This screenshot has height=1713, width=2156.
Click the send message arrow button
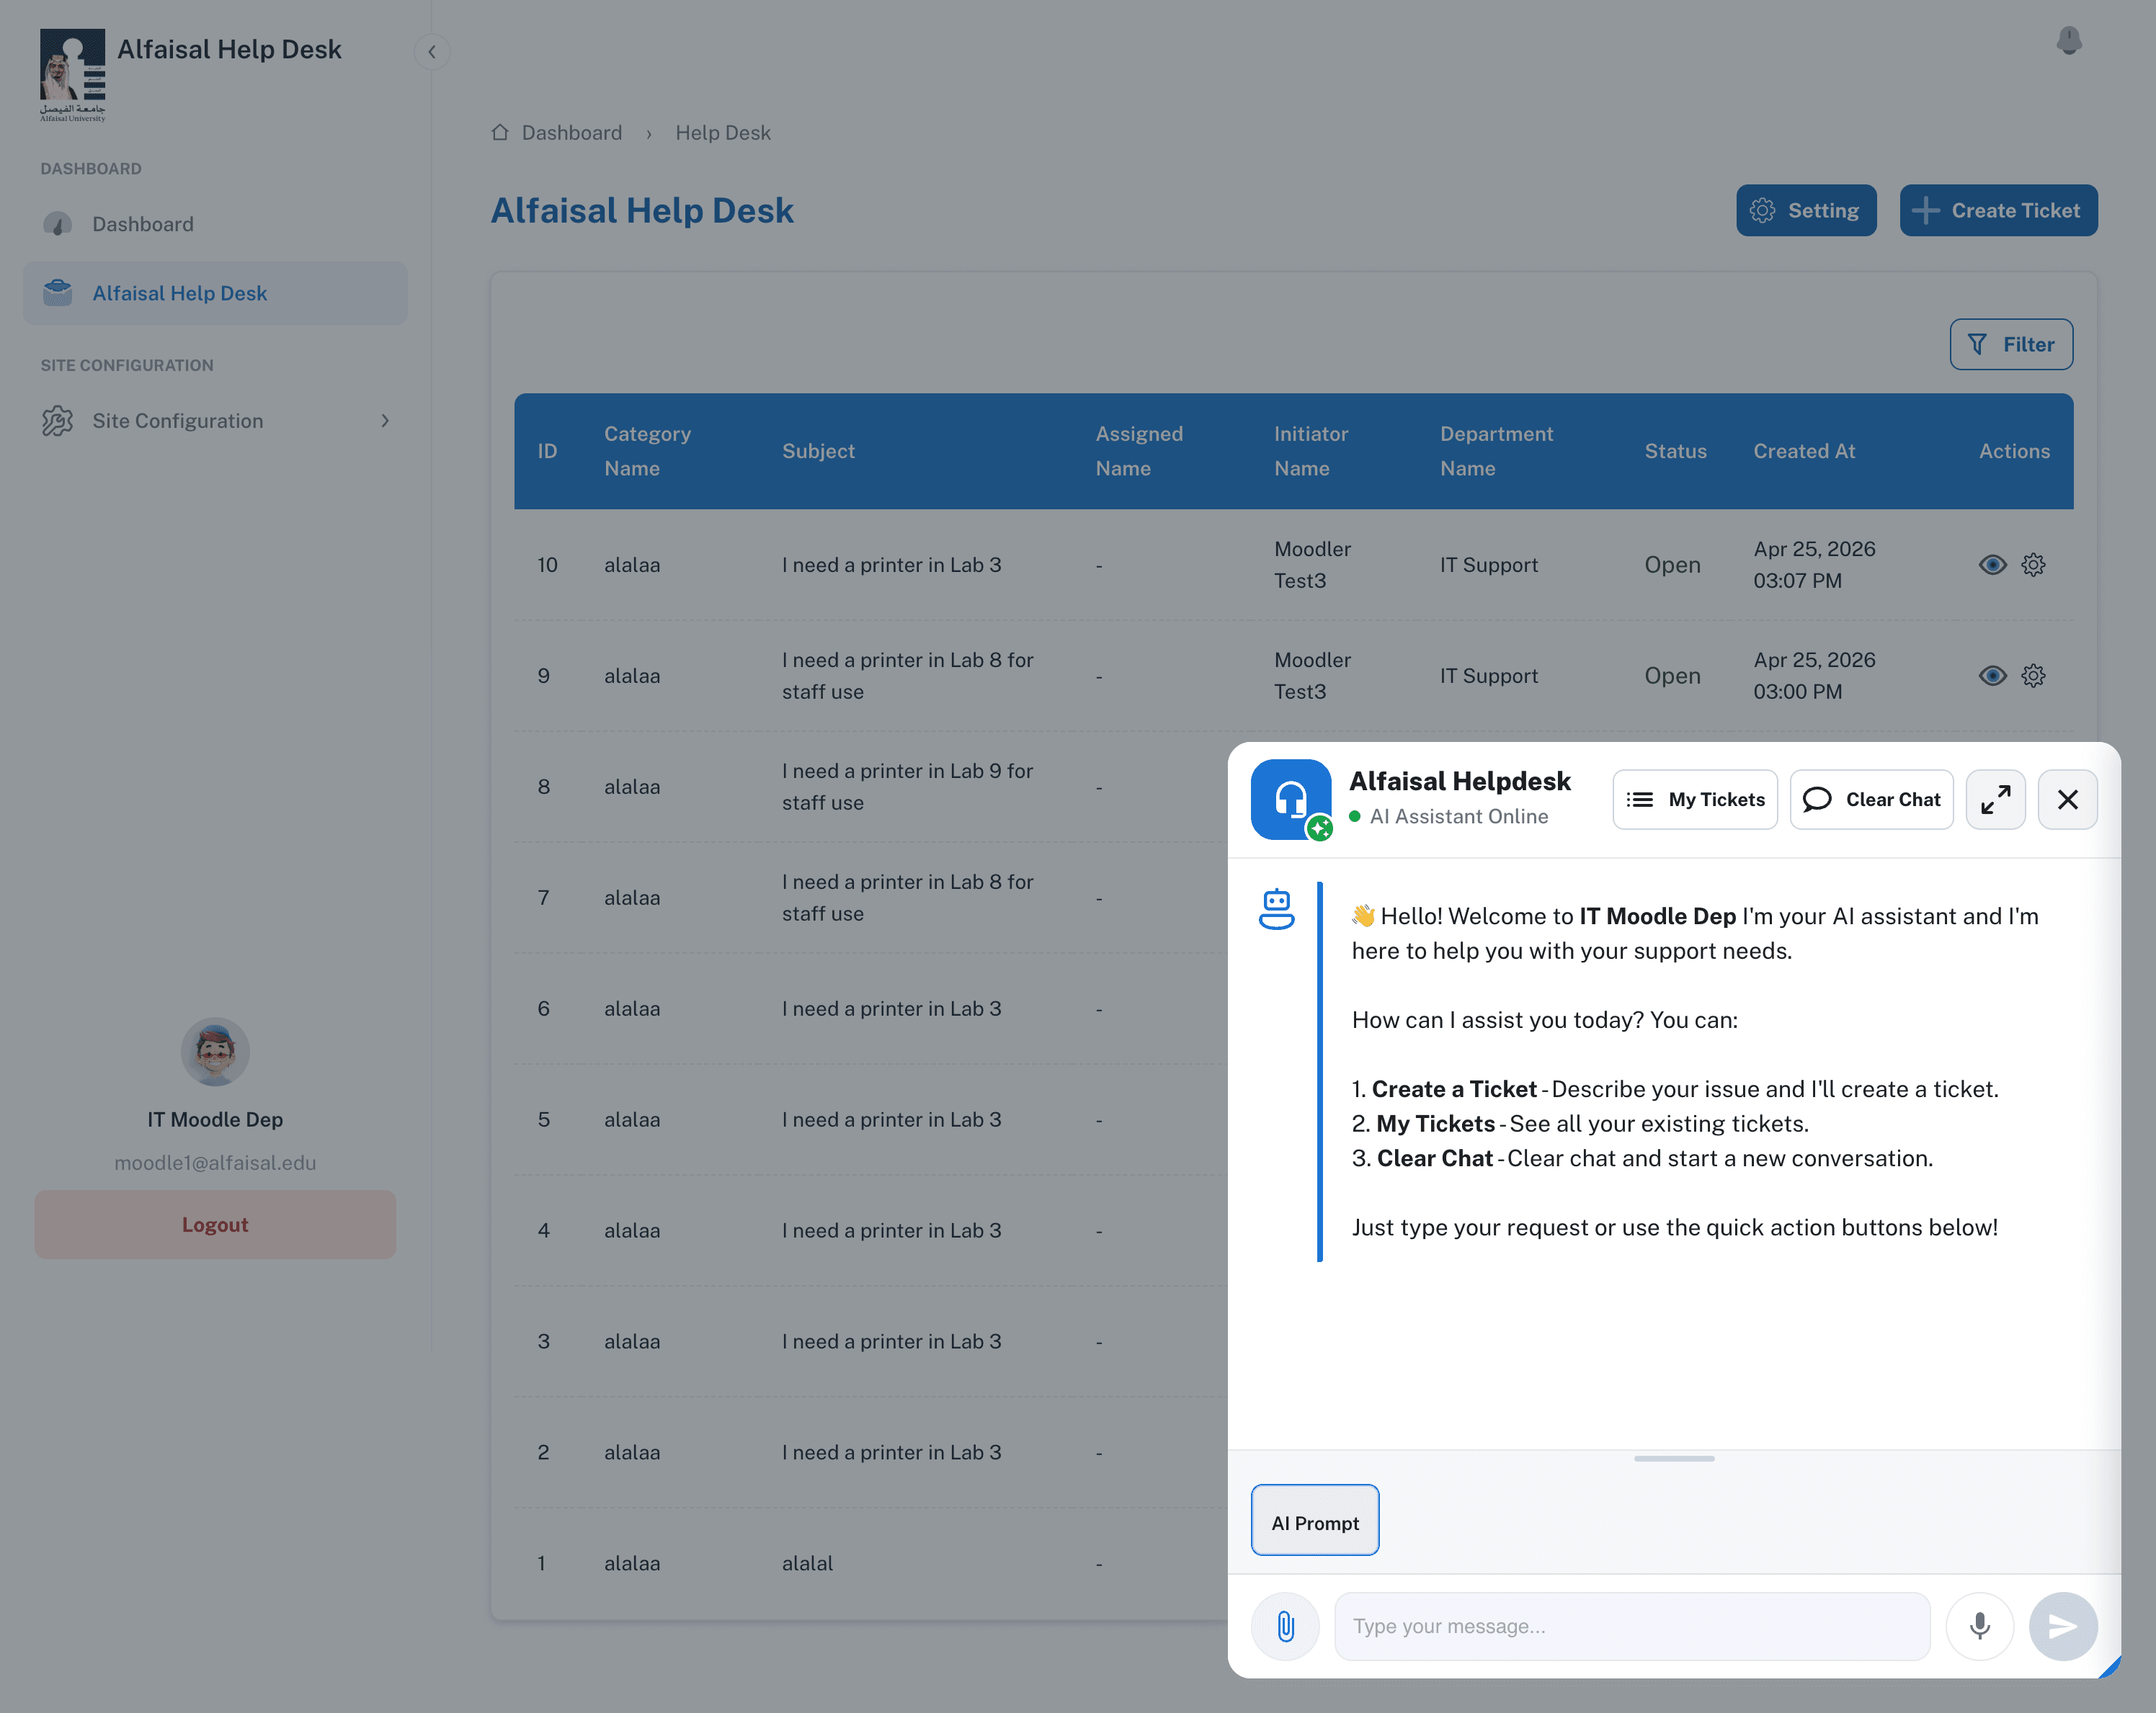click(x=2063, y=1626)
